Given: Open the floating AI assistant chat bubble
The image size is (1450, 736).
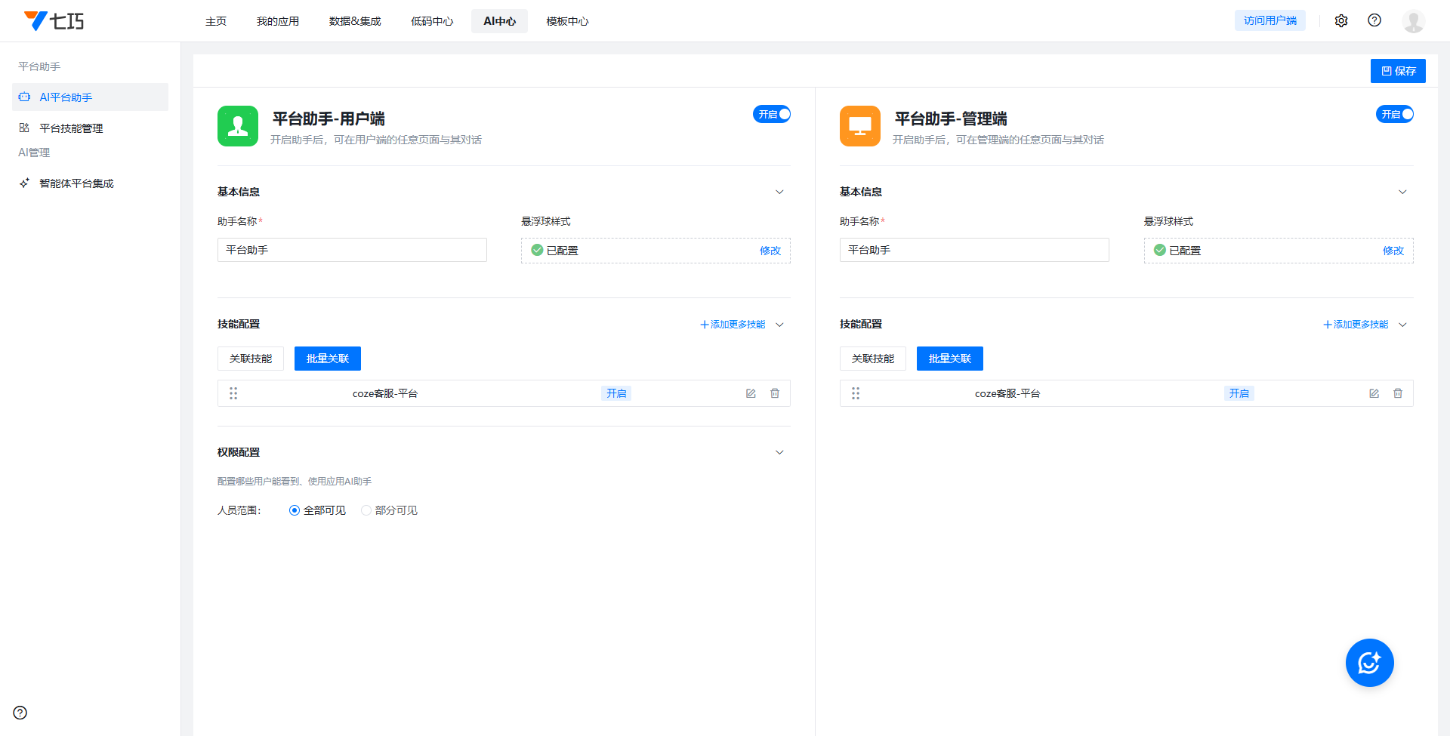Looking at the screenshot, I should (x=1369, y=663).
